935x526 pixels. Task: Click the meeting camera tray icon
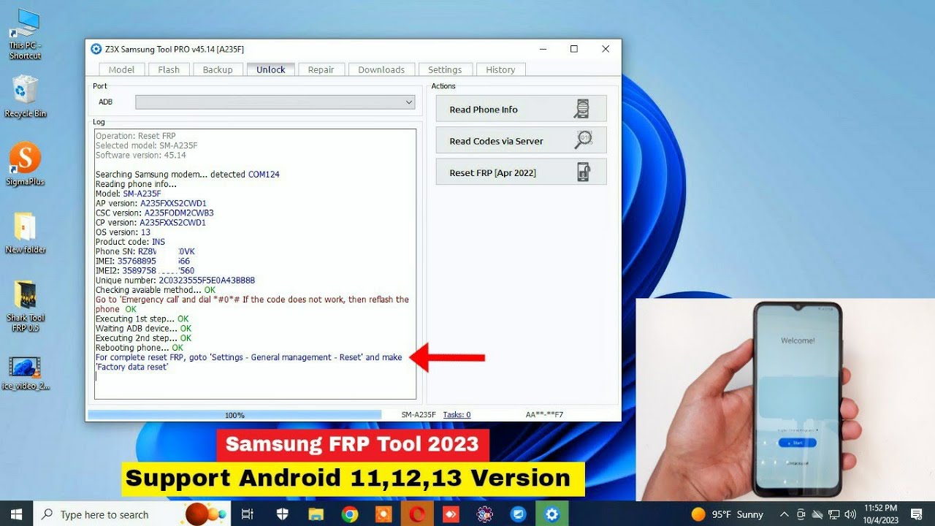tap(802, 514)
